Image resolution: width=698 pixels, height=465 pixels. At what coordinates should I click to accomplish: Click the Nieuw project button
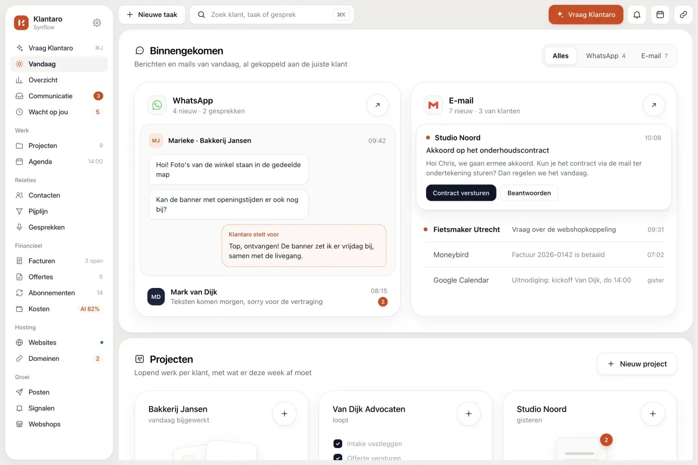coord(637,364)
